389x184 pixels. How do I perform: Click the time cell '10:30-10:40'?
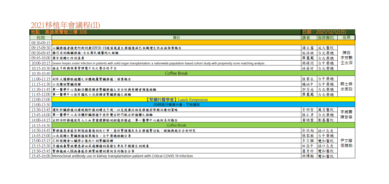(41, 73)
